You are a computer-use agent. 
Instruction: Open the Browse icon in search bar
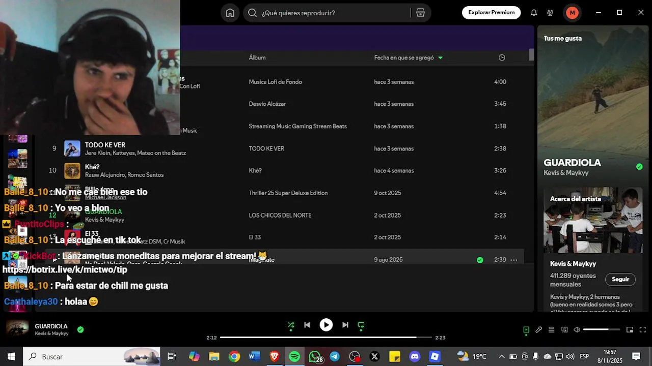[x=420, y=13]
